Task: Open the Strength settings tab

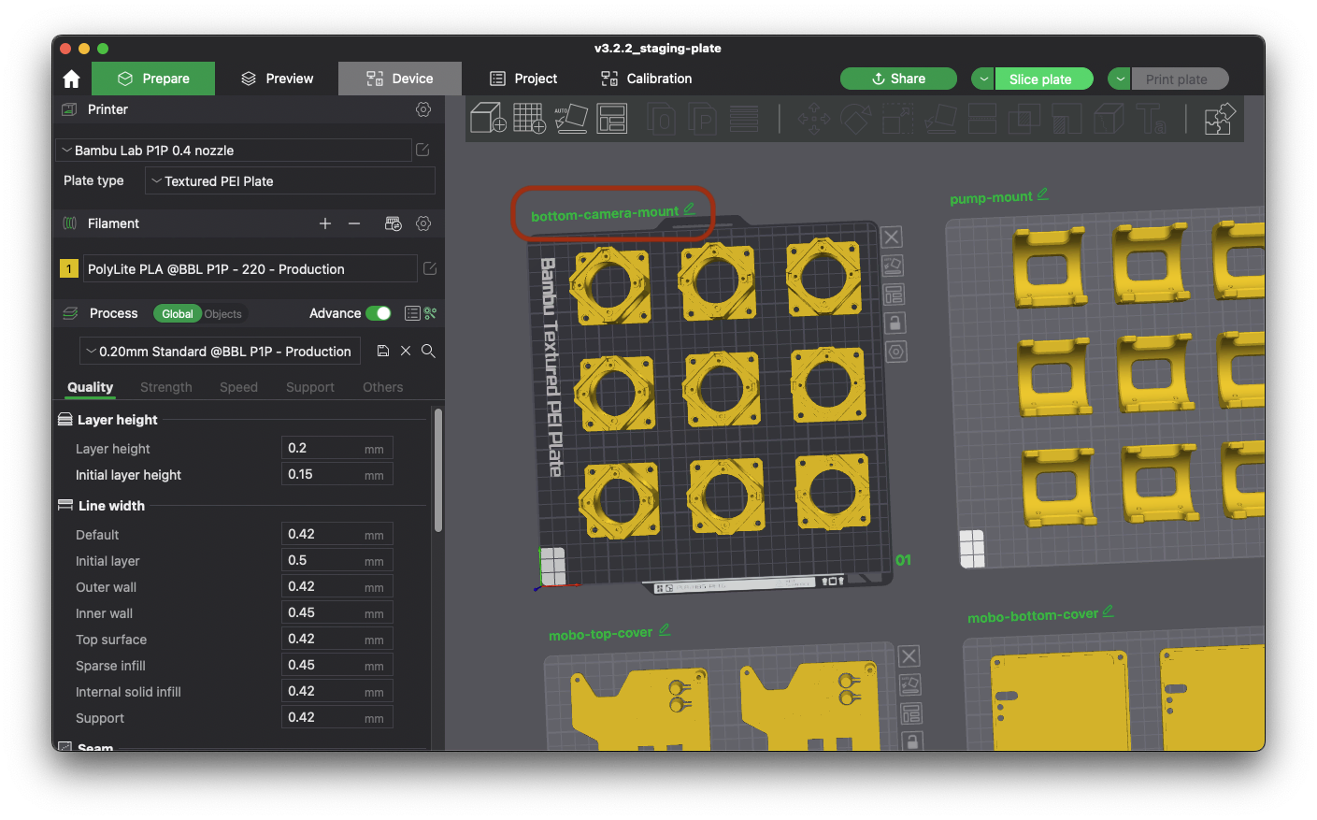Action: click(165, 387)
